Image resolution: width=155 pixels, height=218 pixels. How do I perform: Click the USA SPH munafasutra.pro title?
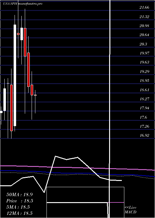[23, 4]
